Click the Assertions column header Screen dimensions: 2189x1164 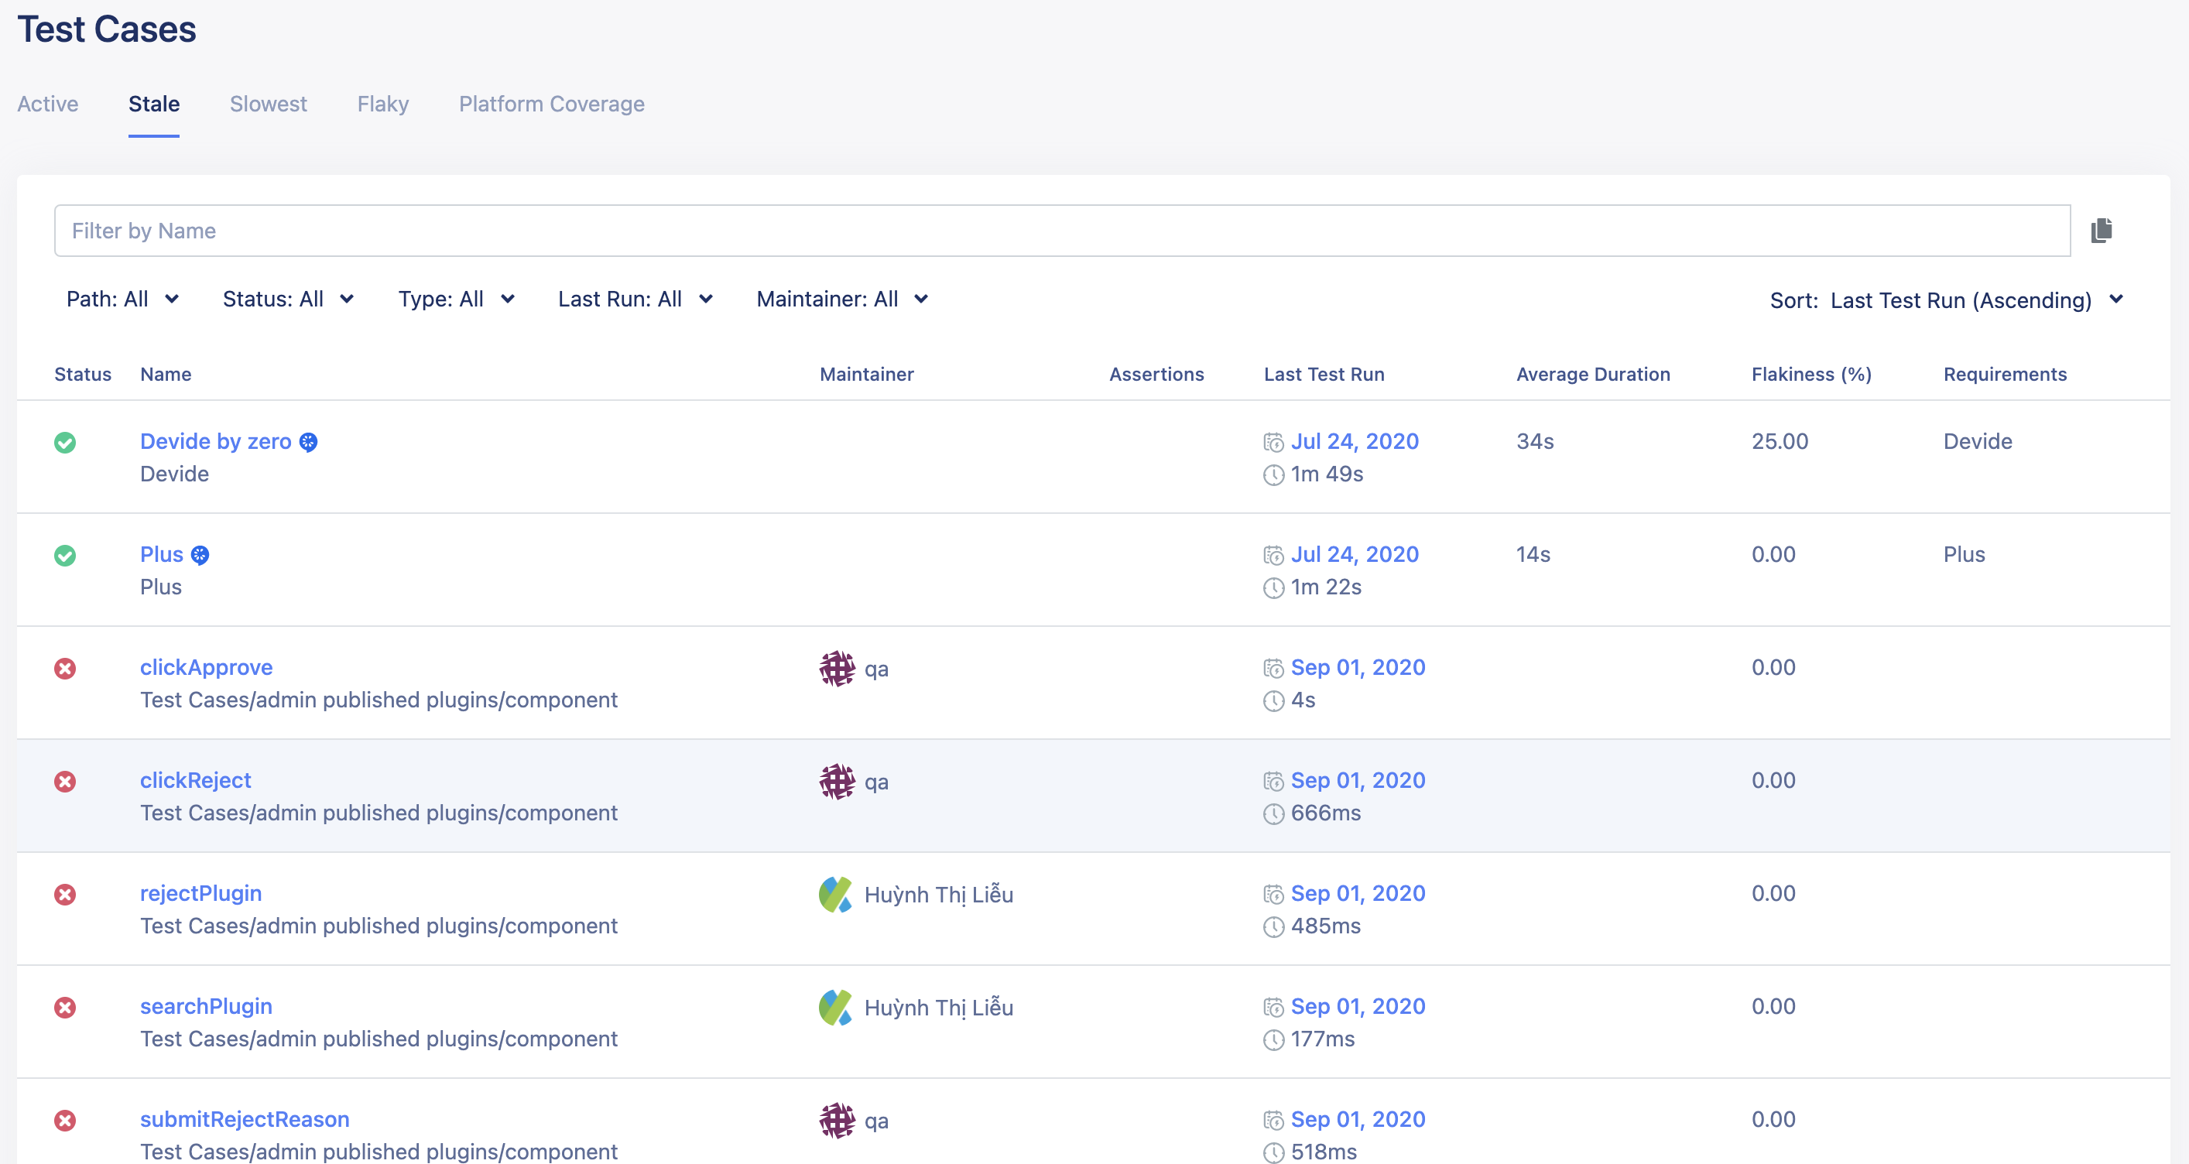1156,375
